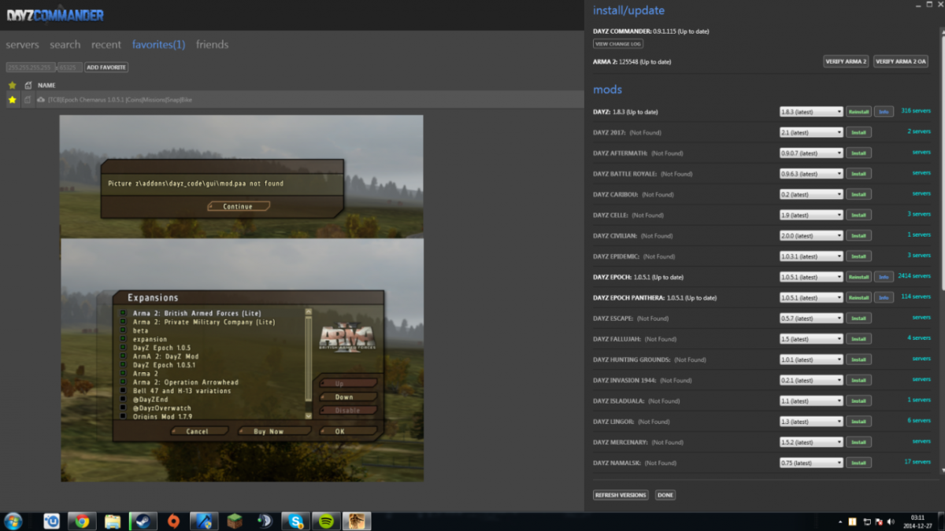Open the 316 servers link for DAYZ
The width and height of the screenshot is (945, 531).
pos(916,111)
